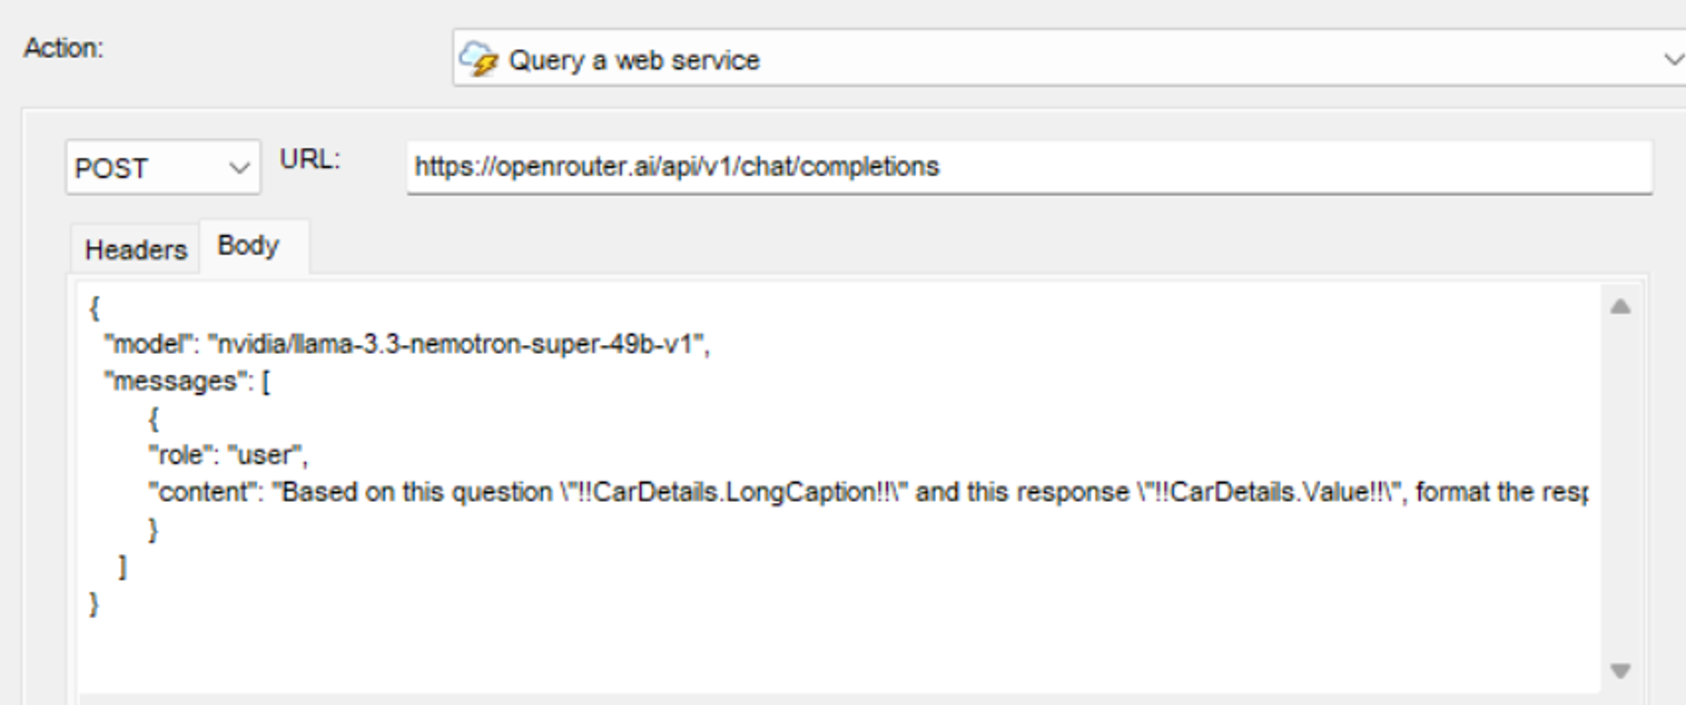The width and height of the screenshot is (1686, 705).
Task: Expand the Action dropdown chevron
Action: coord(1673,60)
